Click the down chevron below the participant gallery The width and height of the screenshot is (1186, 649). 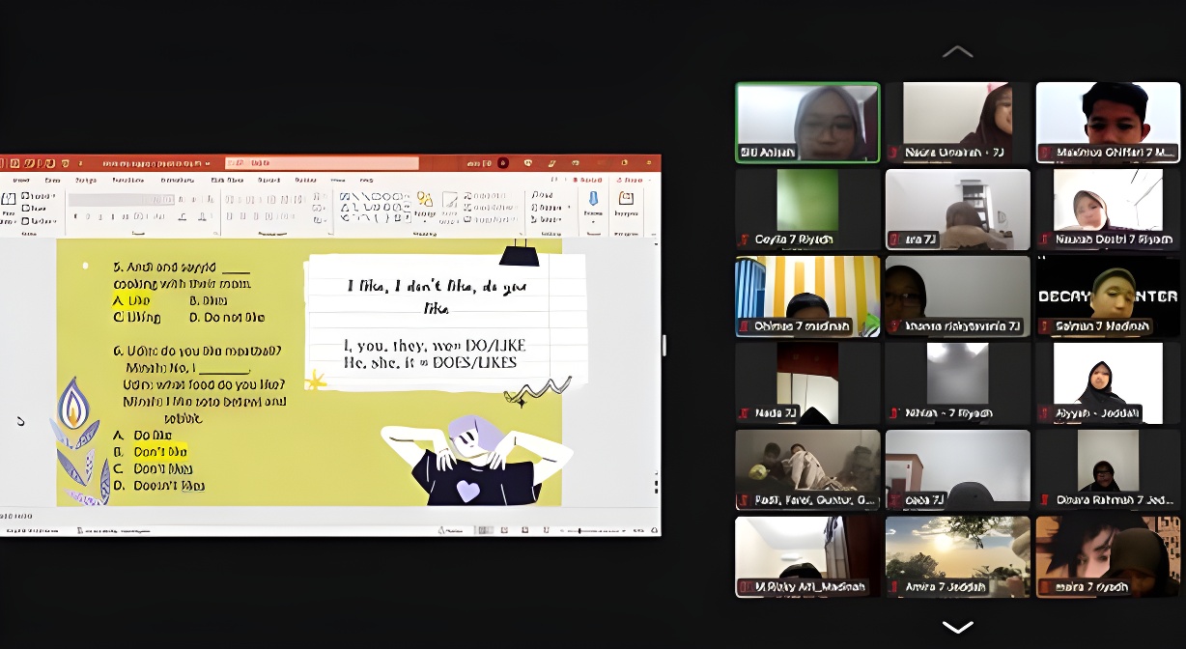pyautogui.click(x=957, y=627)
